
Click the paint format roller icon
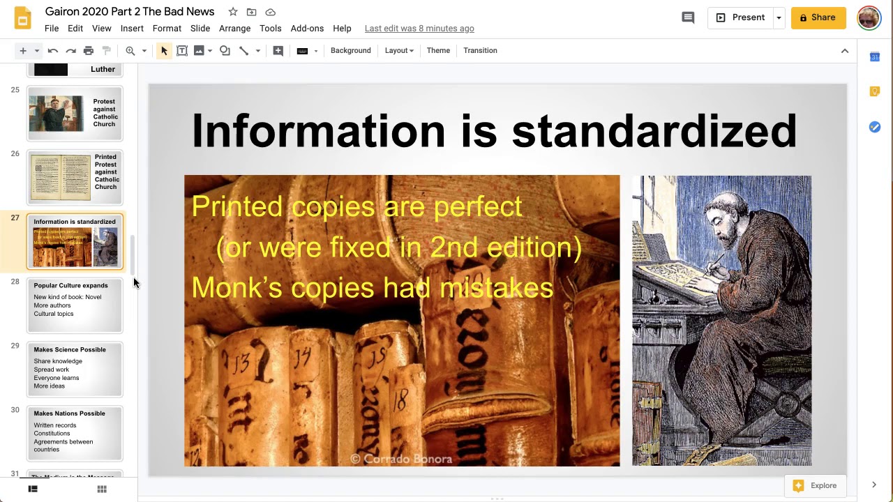point(107,50)
